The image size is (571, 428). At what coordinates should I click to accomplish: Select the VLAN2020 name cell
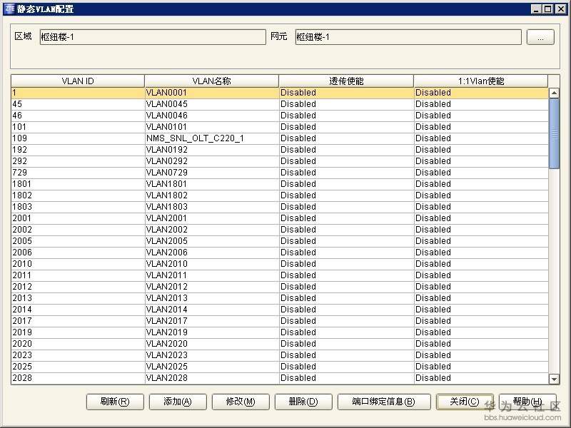tap(212, 344)
